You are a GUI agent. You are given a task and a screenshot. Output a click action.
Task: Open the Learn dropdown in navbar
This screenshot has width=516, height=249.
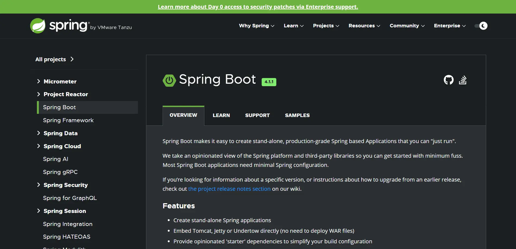294,26
